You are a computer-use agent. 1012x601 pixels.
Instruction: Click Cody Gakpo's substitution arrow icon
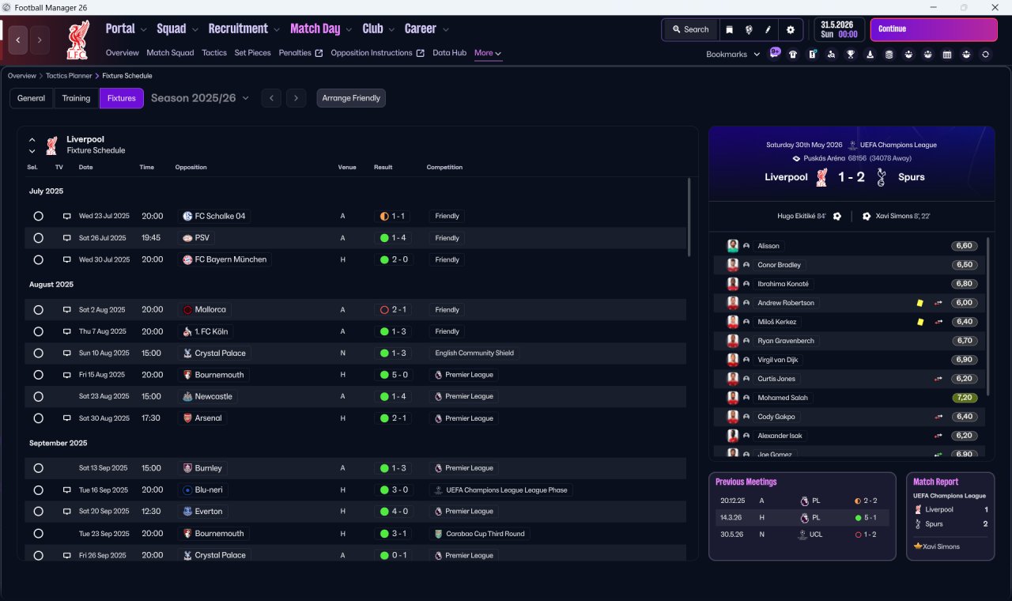point(938,417)
